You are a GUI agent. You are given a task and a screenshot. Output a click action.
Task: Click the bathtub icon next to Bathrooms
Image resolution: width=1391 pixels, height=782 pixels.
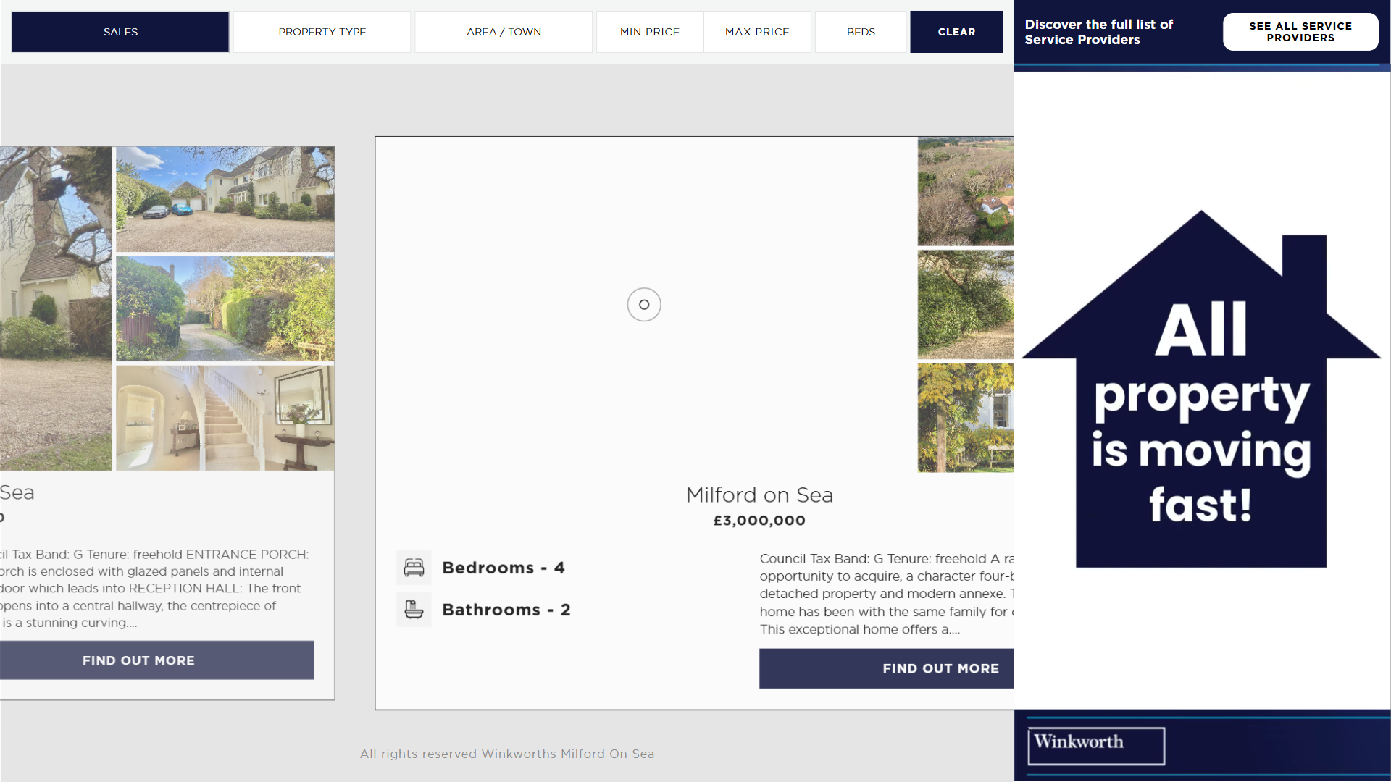click(414, 610)
